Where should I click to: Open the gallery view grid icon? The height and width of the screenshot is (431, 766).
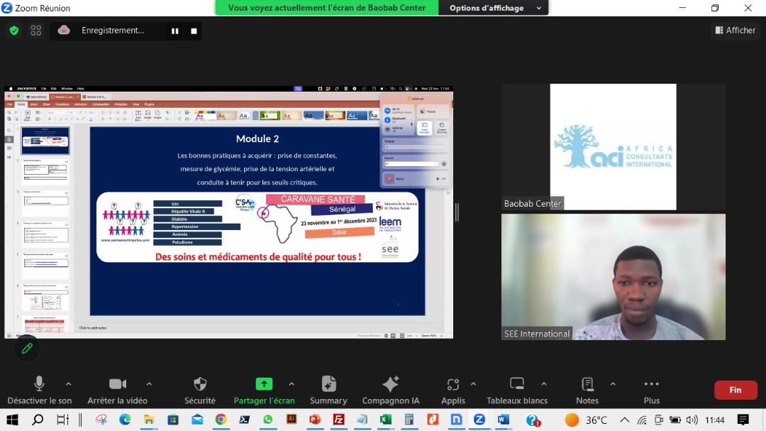36,31
